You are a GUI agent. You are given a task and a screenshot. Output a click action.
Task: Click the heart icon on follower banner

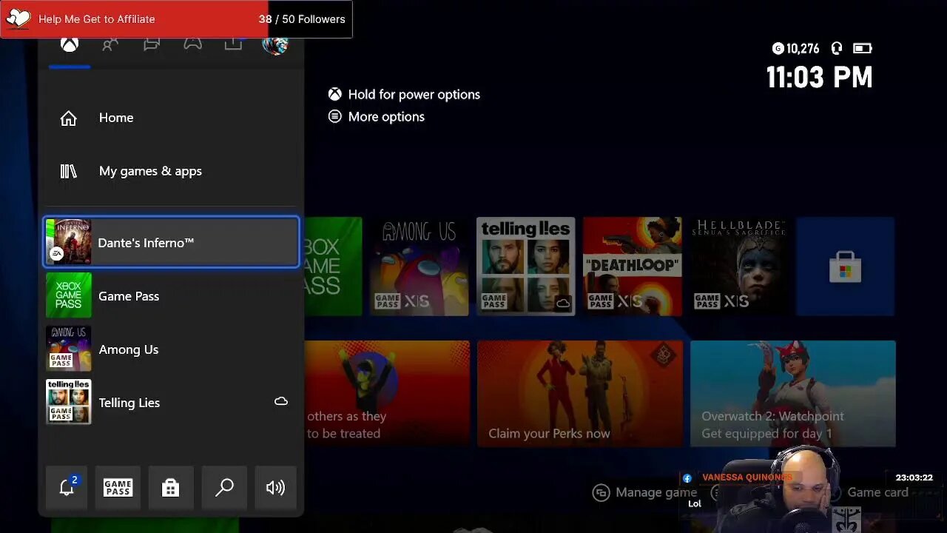pyautogui.click(x=18, y=19)
